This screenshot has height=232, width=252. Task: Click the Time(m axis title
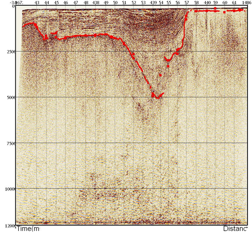coord(28,228)
